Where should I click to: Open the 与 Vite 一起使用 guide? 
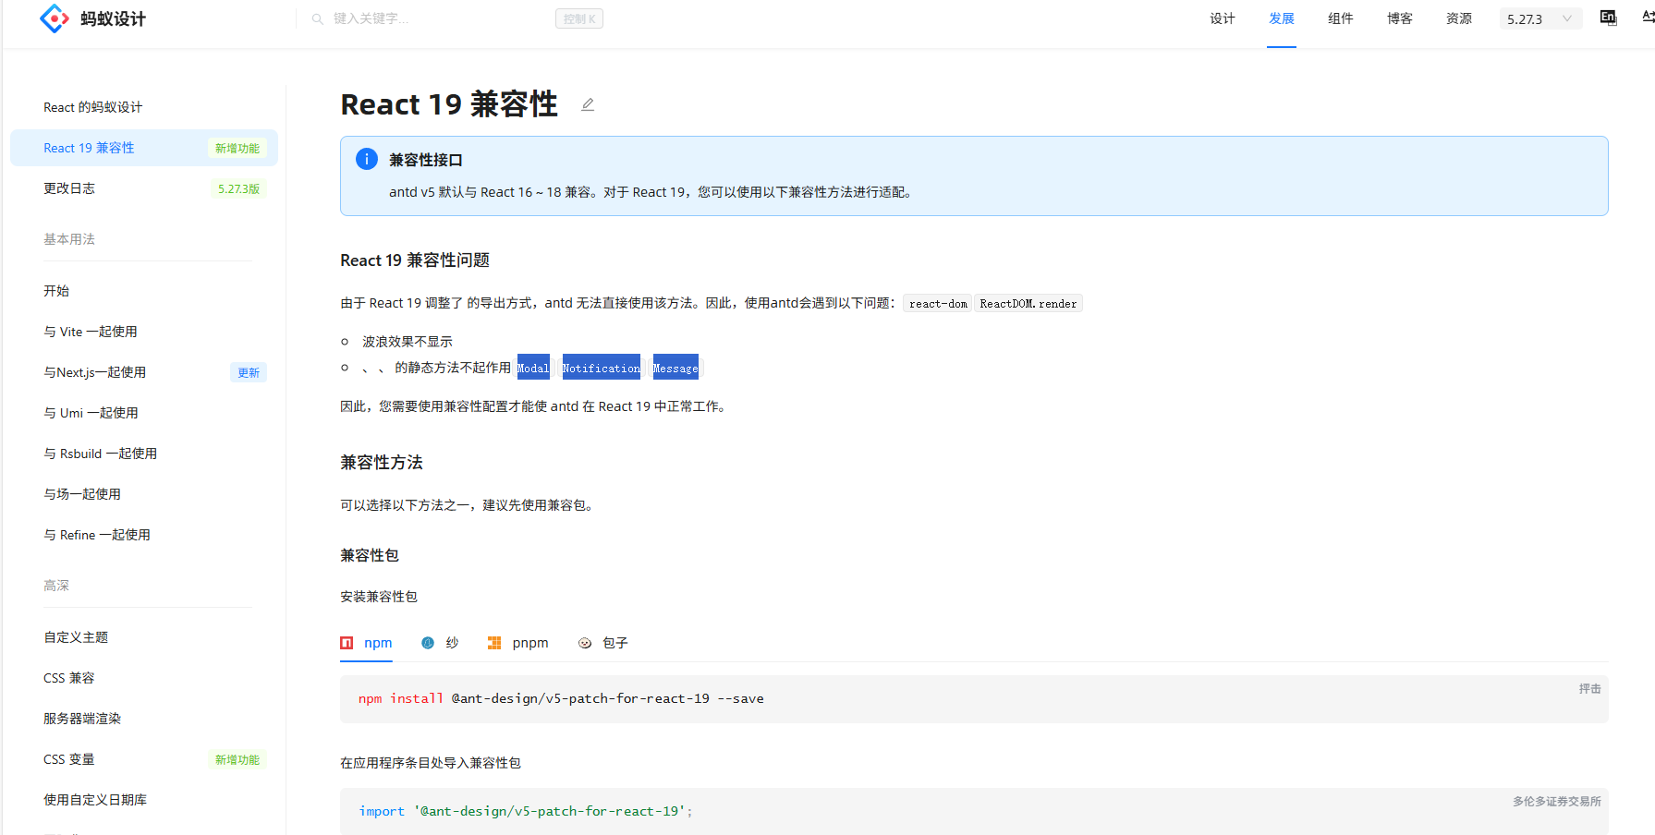[90, 331]
